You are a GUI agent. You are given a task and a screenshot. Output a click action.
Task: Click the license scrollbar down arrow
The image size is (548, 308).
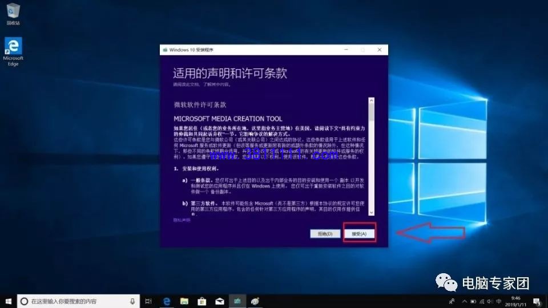point(371,212)
